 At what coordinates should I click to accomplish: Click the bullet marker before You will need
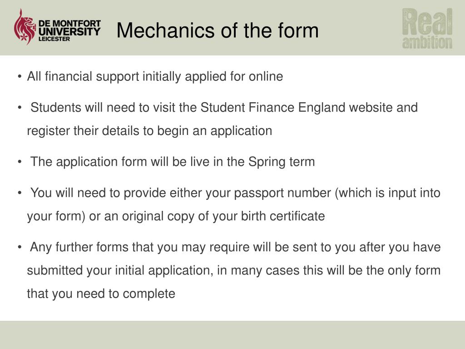pyautogui.click(x=20, y=193)
